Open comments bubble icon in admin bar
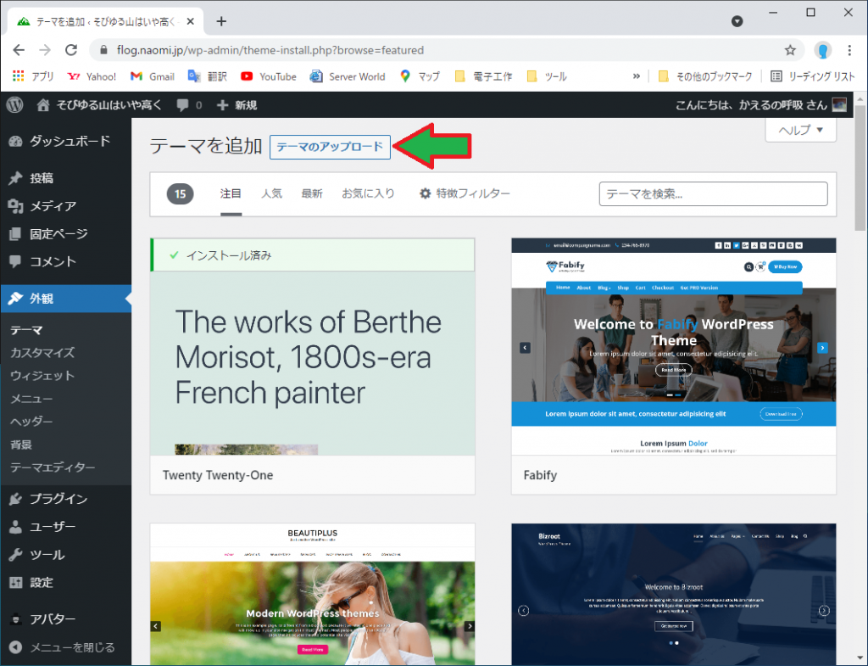Screen dimensions: 868x666 pos(183,105)
